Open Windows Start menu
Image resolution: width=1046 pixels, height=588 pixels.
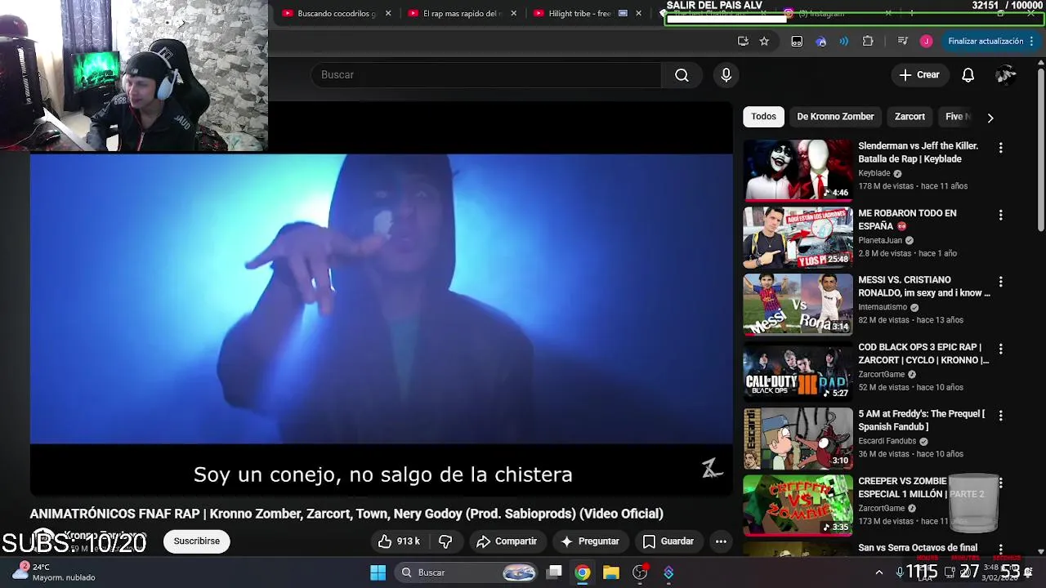378,572
